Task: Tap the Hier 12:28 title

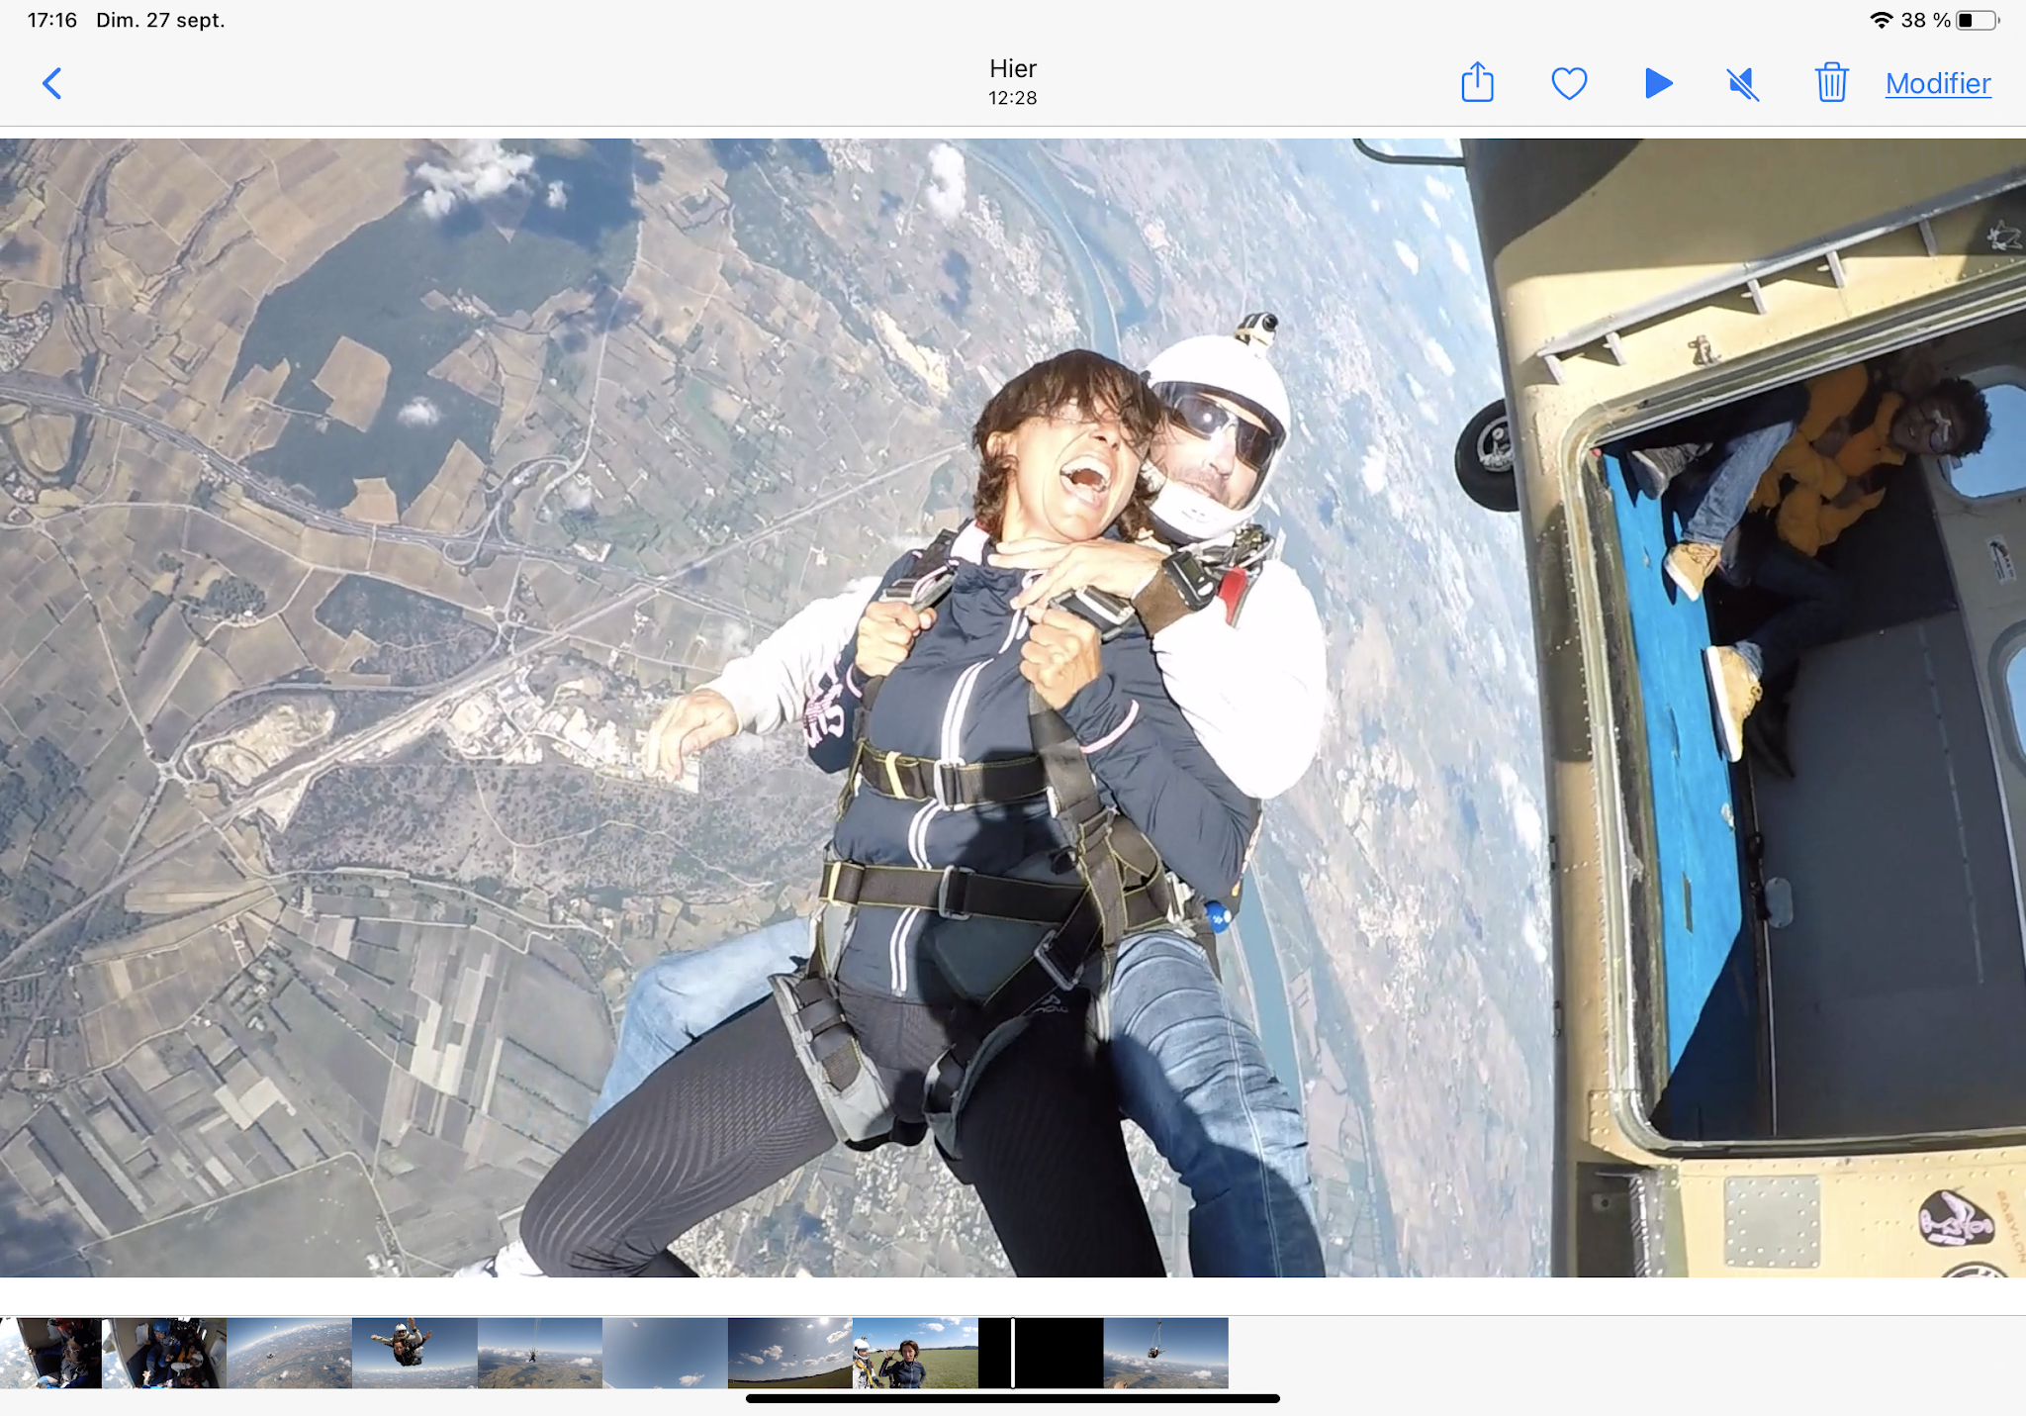Action: [x=1012, y=81]
